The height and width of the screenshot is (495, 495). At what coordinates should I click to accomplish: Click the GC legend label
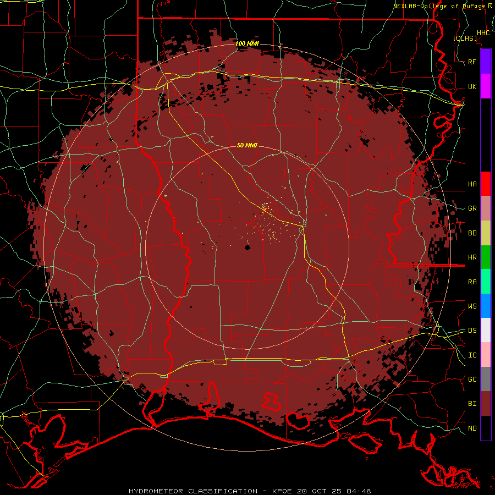pos(472,379)
